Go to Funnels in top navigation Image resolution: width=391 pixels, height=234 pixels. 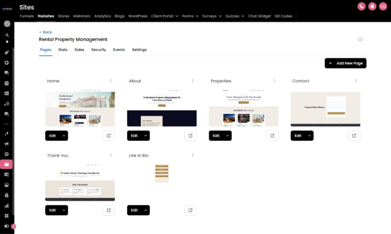coord(27,16)
